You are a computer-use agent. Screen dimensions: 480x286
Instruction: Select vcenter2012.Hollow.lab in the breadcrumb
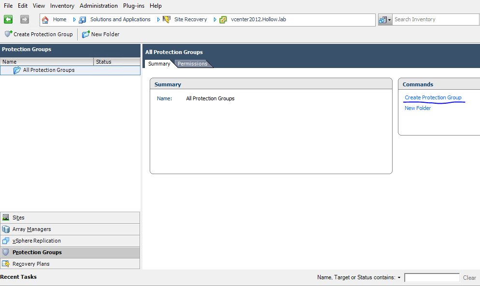click(x=258, y=19)
